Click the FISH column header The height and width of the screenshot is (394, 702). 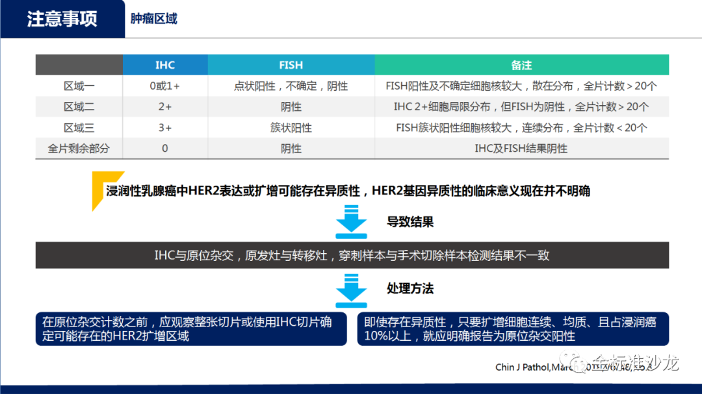(291, 65)
